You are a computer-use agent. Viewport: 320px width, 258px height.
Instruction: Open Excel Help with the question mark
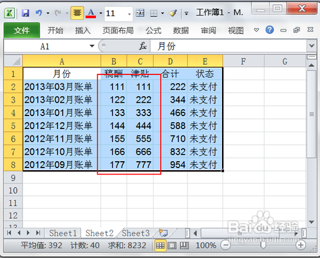[x=269, y=30]
